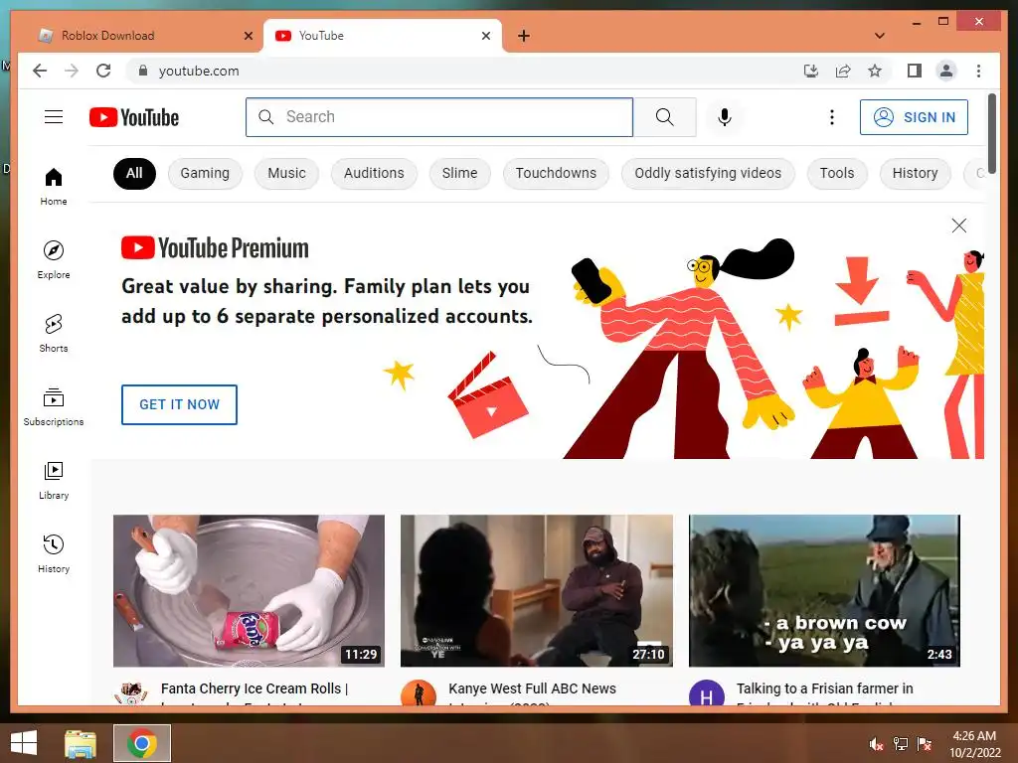1018x763 pixels.
Task: Select the Touchdowns filter chip
Action: click(x=556, y=173)
